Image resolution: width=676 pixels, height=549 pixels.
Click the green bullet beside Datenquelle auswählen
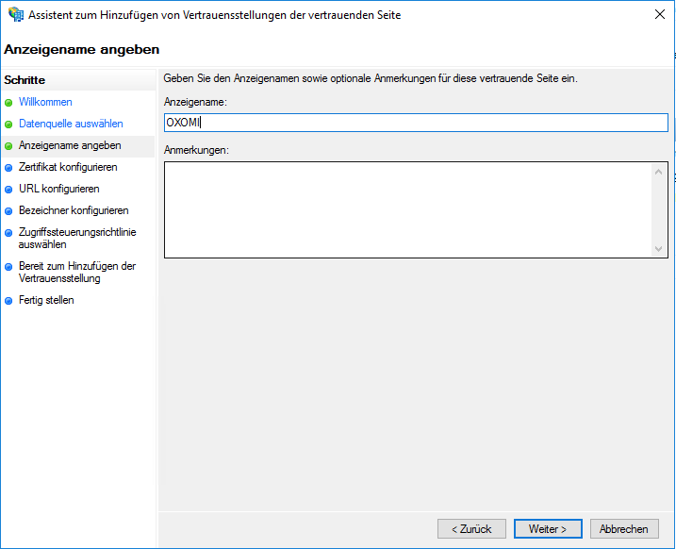click(x=8, y=125)
